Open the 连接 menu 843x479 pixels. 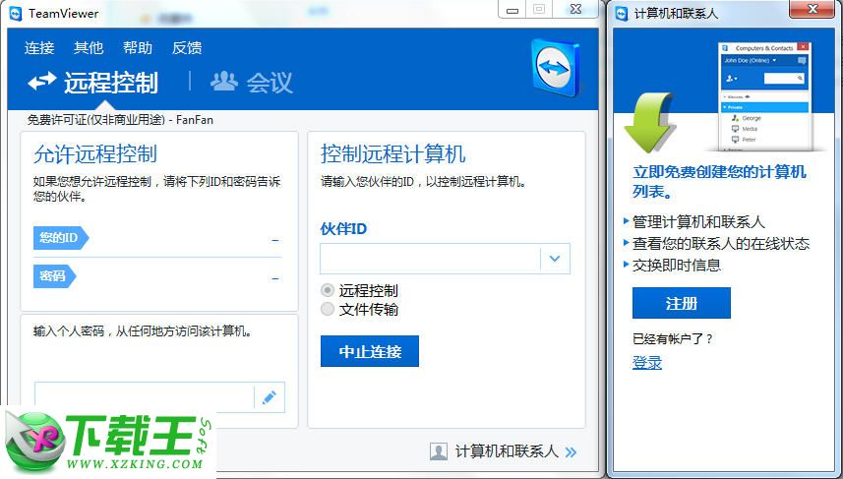(39, 48)
